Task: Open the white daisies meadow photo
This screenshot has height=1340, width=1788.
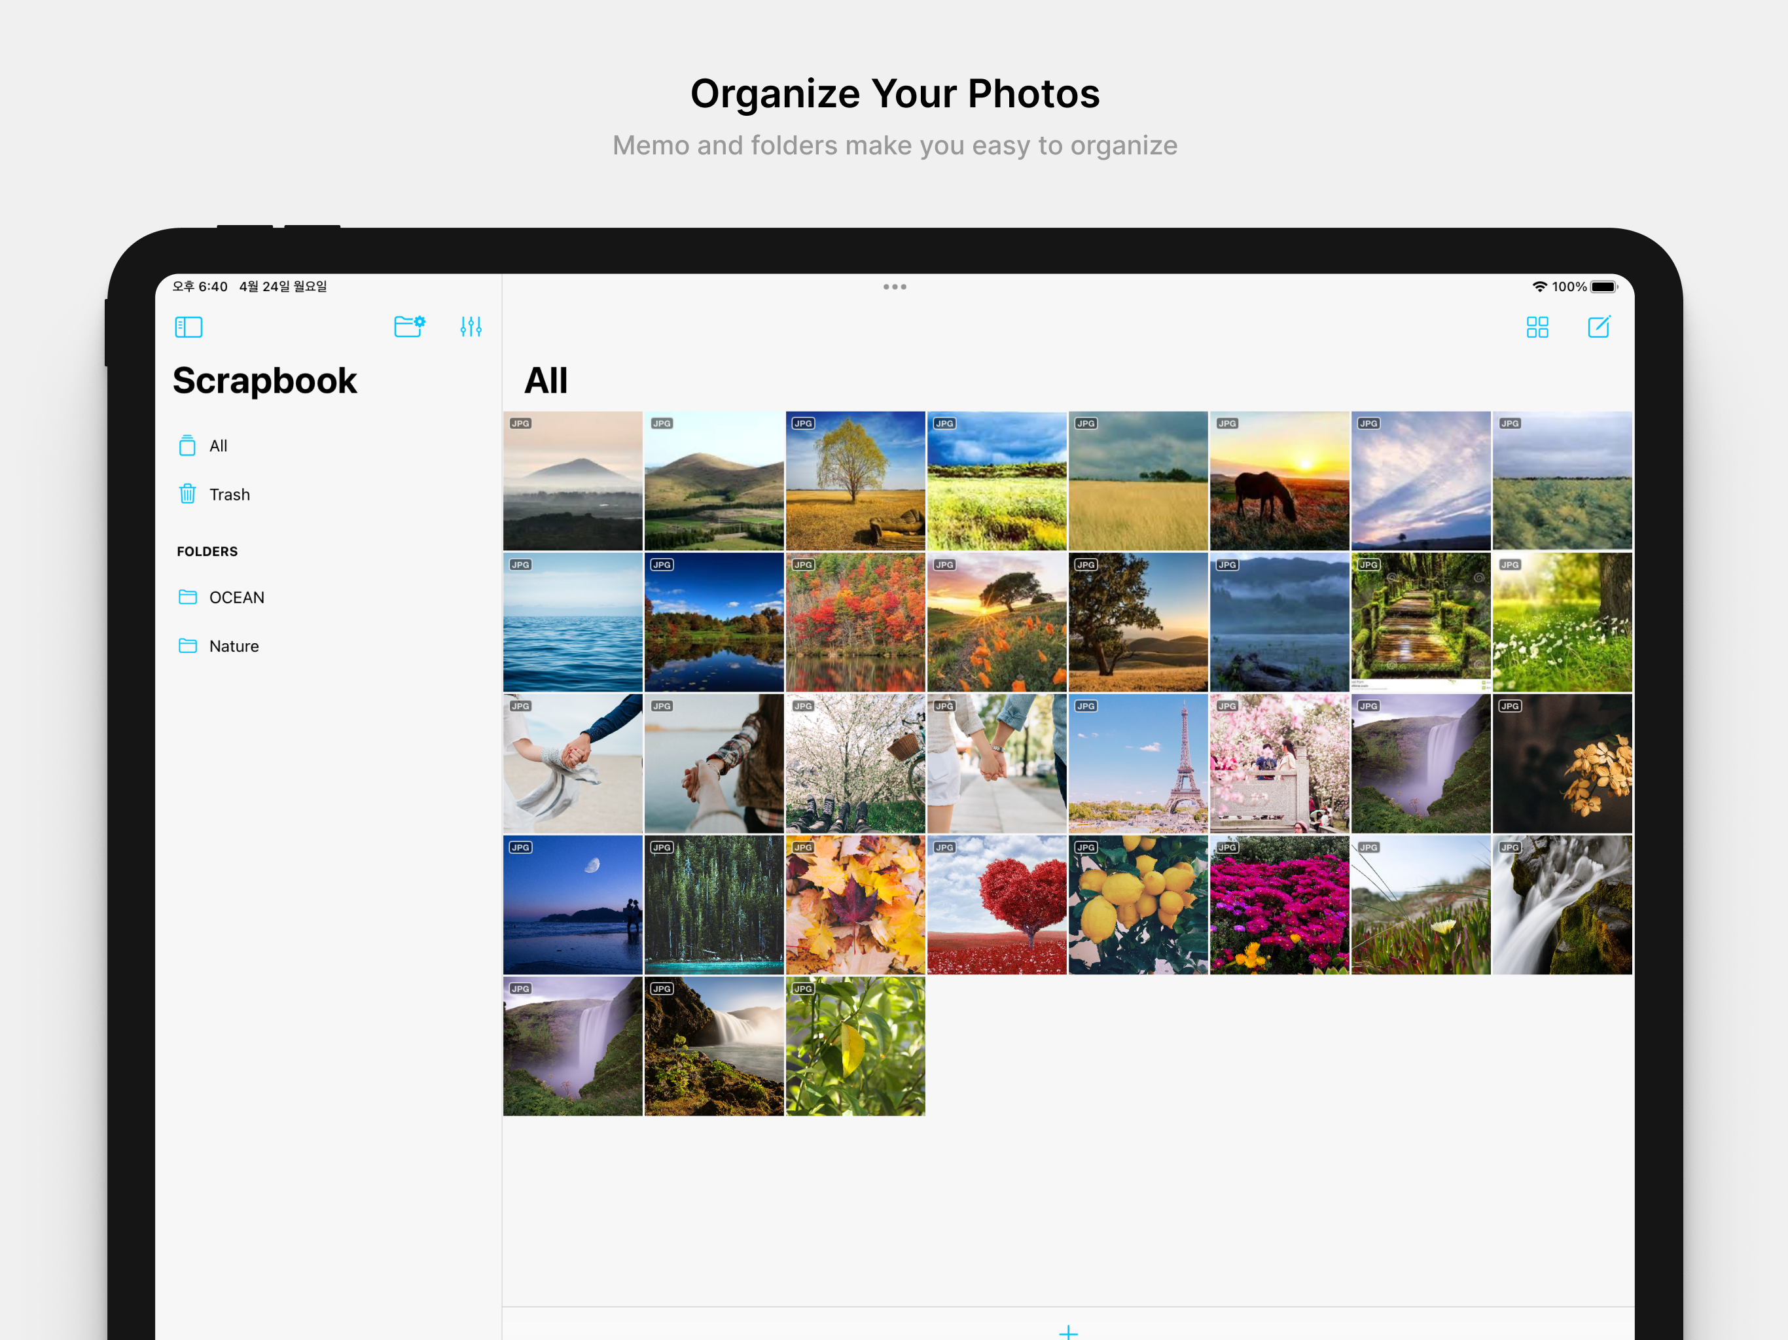Action: click(1562, 622)
